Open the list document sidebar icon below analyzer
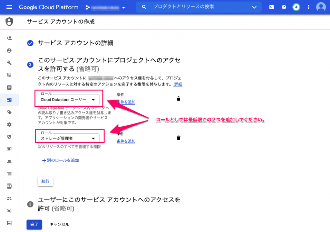The width and height of the screenshot is (330, 232). (x=9, y=87)
